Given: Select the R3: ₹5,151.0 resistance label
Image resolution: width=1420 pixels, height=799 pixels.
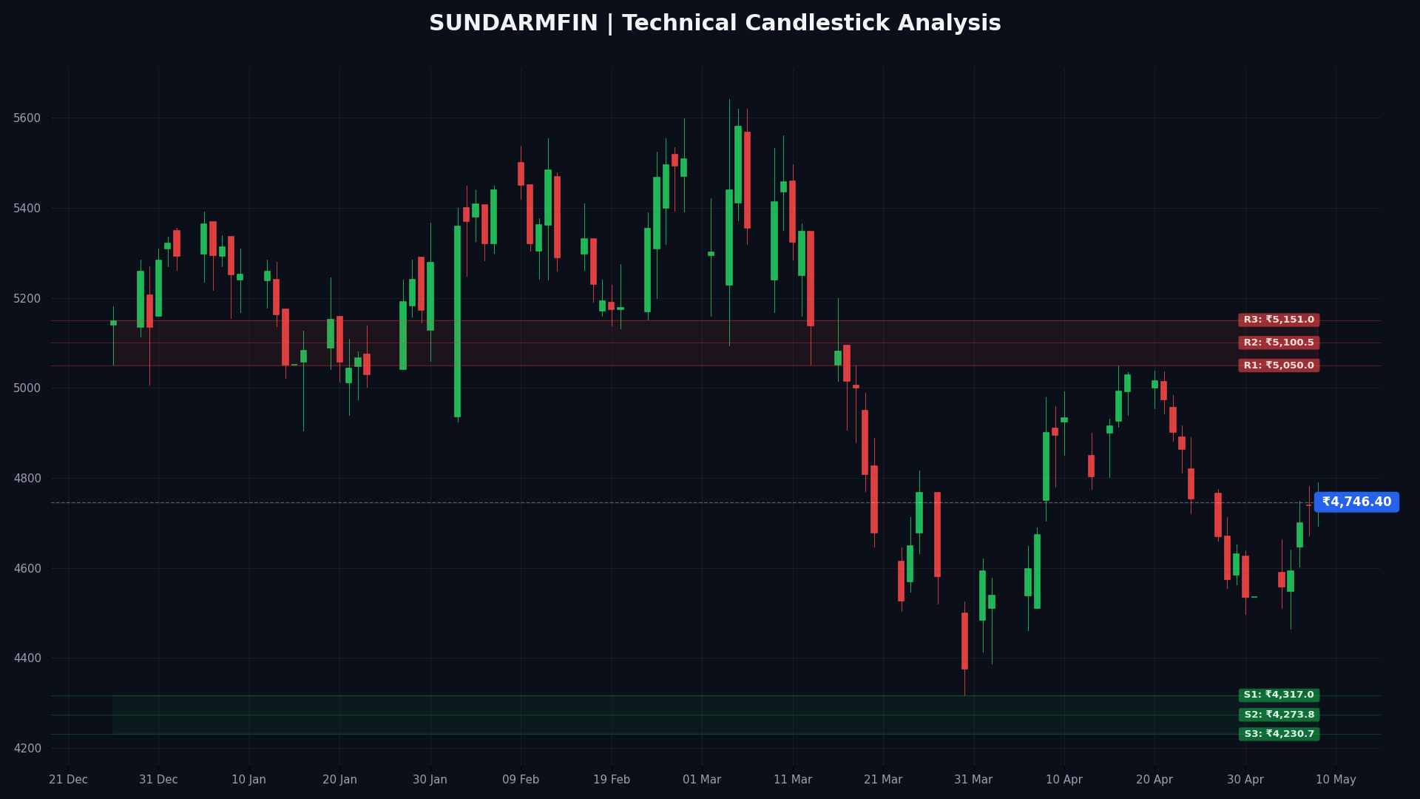Looking at the screenshot, I should pos(1279,320).
